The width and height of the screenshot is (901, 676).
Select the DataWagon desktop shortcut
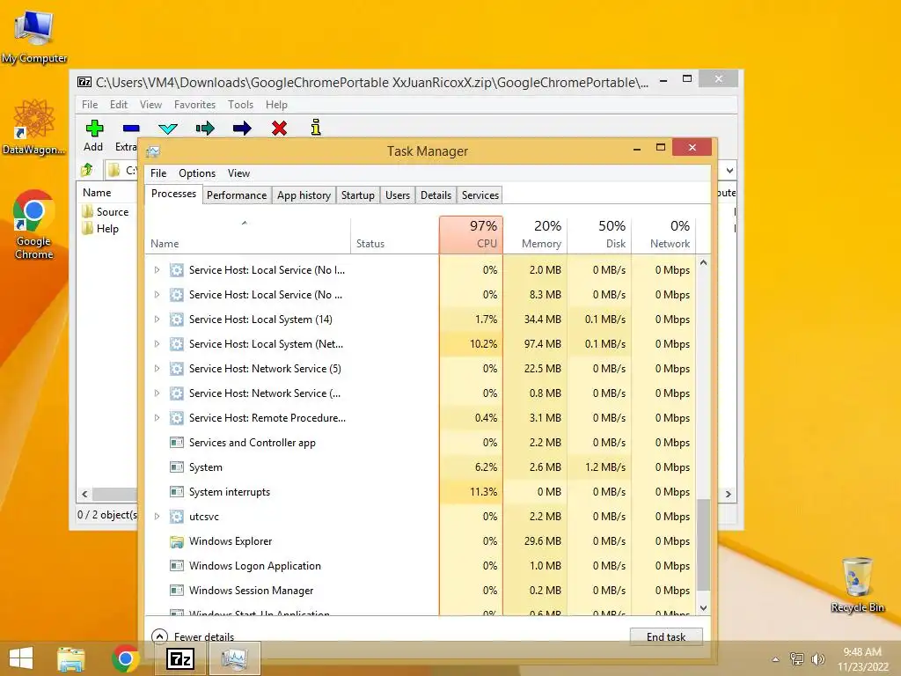(x=34, y=127)
